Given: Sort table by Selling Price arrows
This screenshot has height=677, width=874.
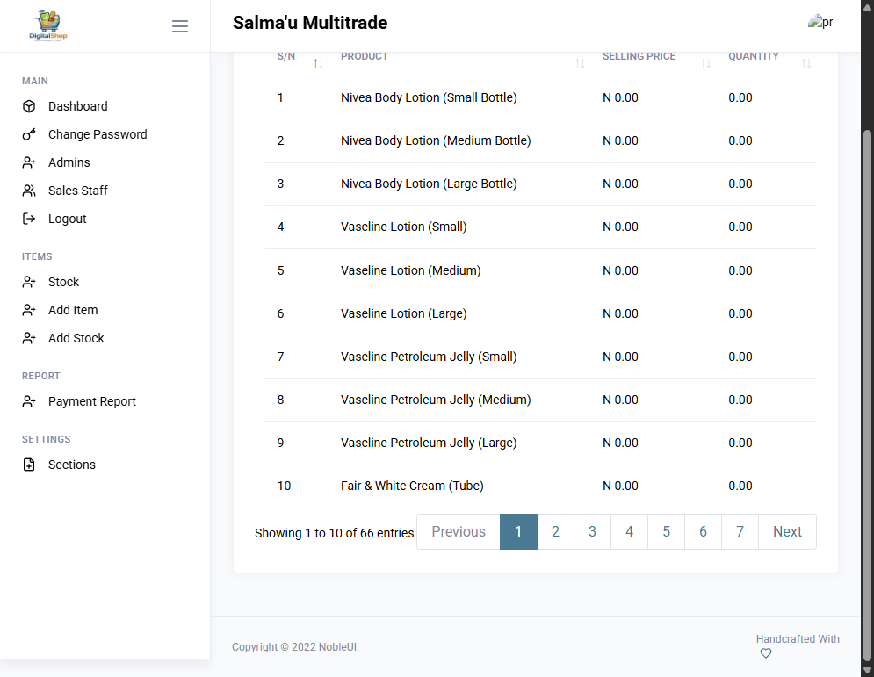Looking at the screenshot, I should coord(705,63).
